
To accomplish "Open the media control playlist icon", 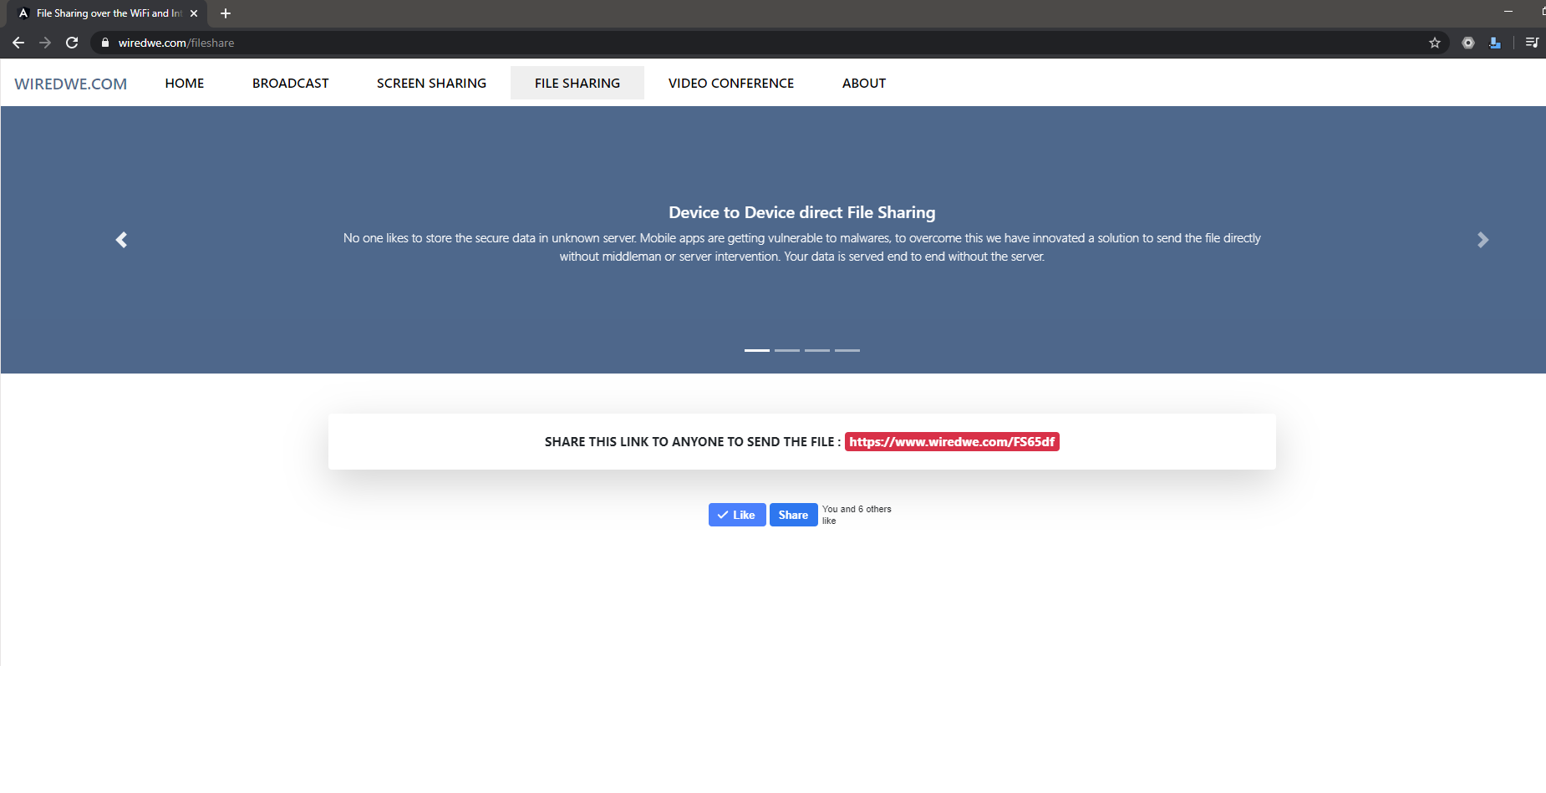I will point(1532,43).
